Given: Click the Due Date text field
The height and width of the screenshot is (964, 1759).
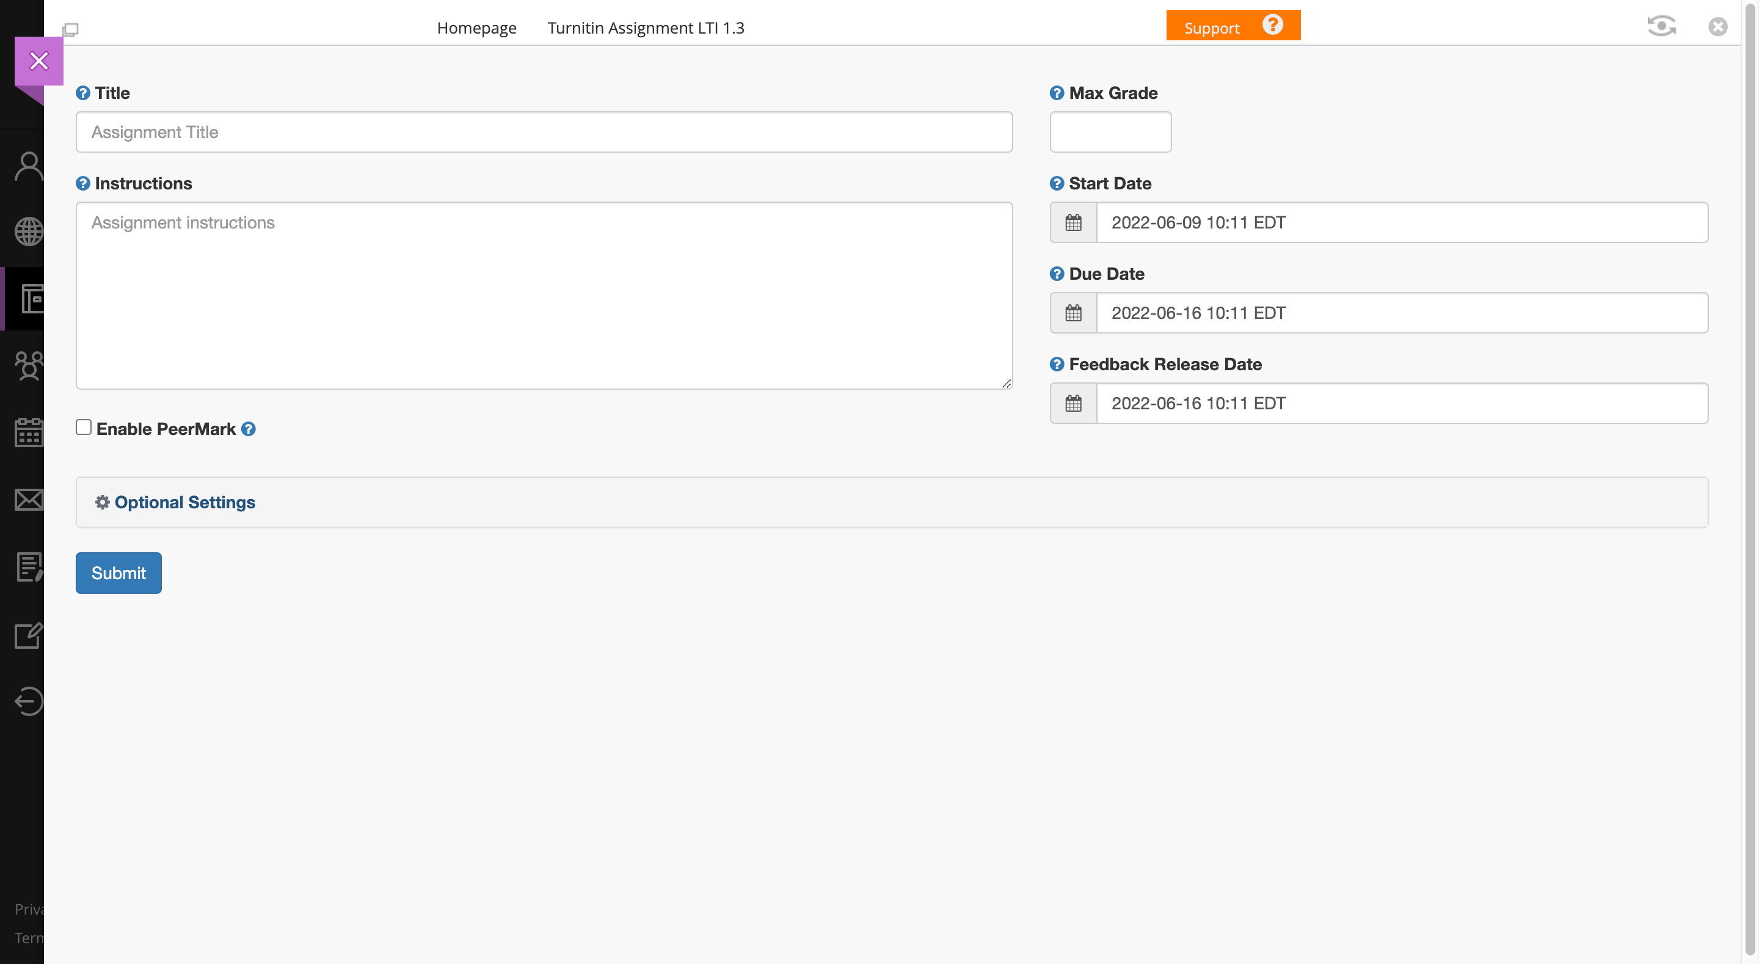Looking at the screenshot, I should point(1402,313).
